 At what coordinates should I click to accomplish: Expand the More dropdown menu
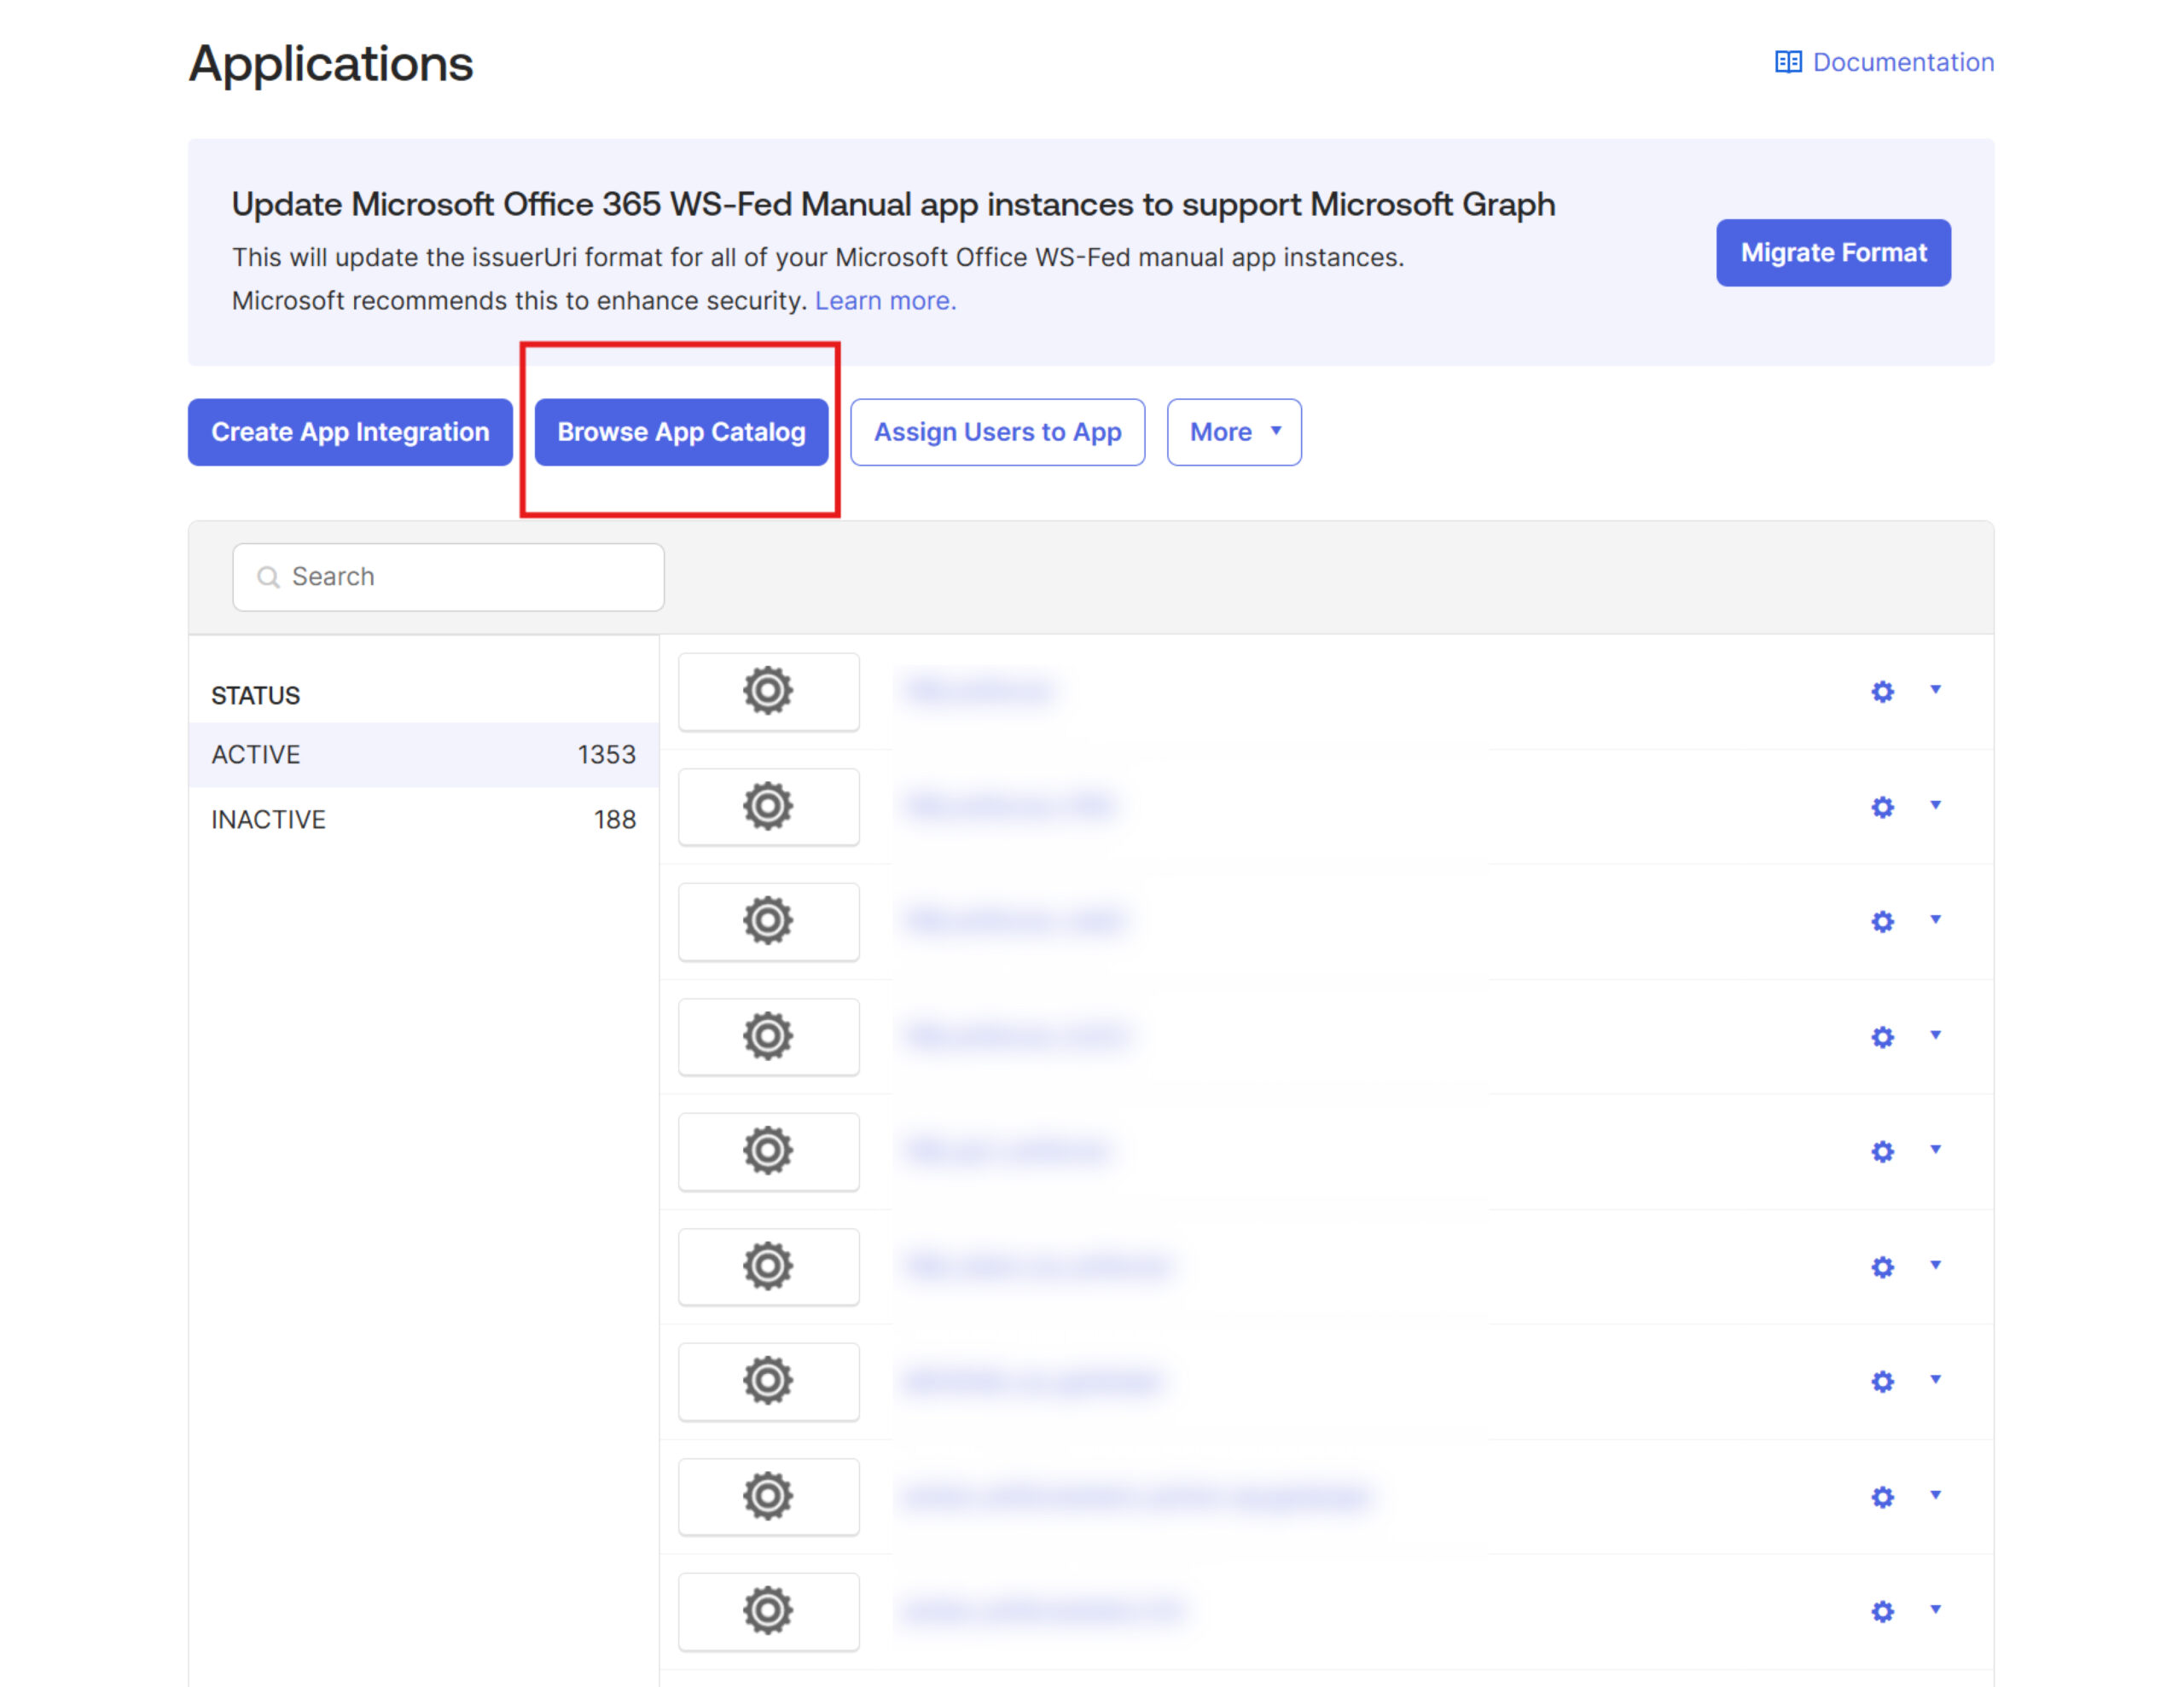tap(1233, 432)
